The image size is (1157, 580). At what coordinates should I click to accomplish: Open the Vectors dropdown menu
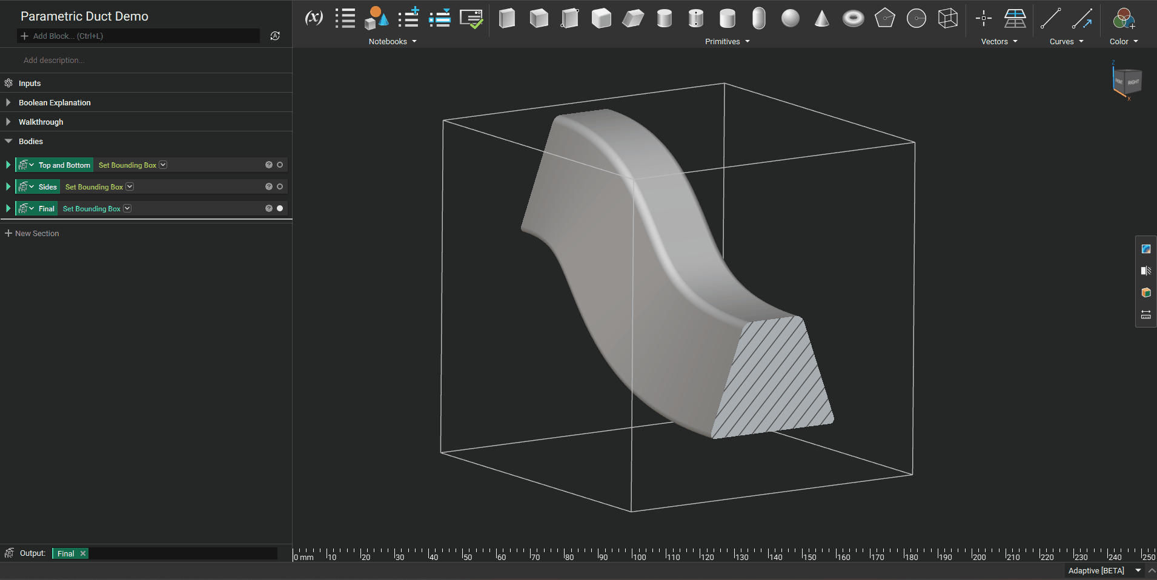(x=1000, y=42)
